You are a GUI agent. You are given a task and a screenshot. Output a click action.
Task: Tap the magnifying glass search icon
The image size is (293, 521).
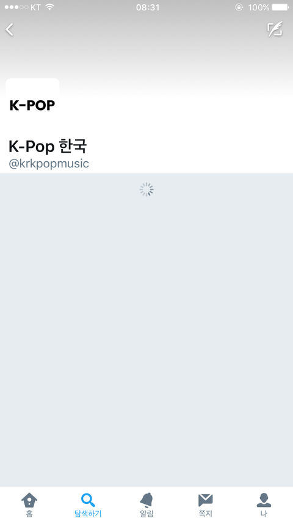click(88, 500)
